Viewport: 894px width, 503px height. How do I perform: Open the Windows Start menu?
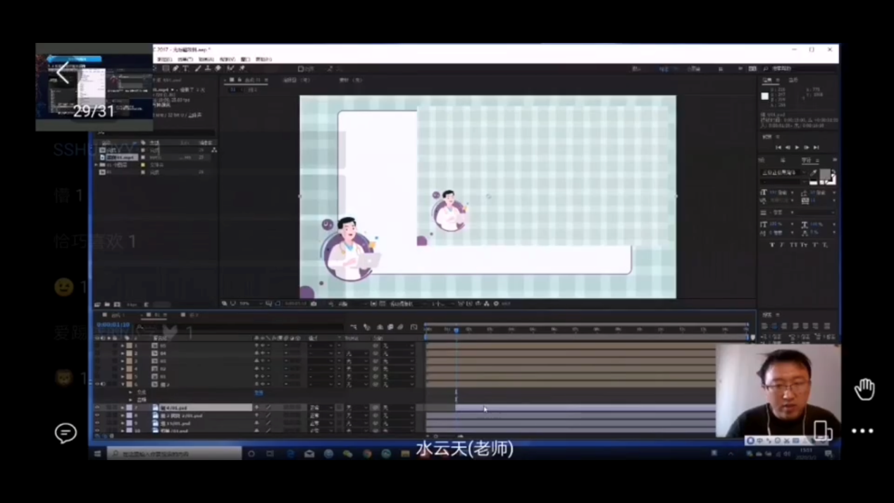point(98,454)
